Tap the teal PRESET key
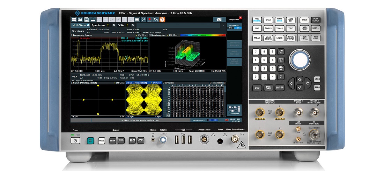 click(90, 140)
